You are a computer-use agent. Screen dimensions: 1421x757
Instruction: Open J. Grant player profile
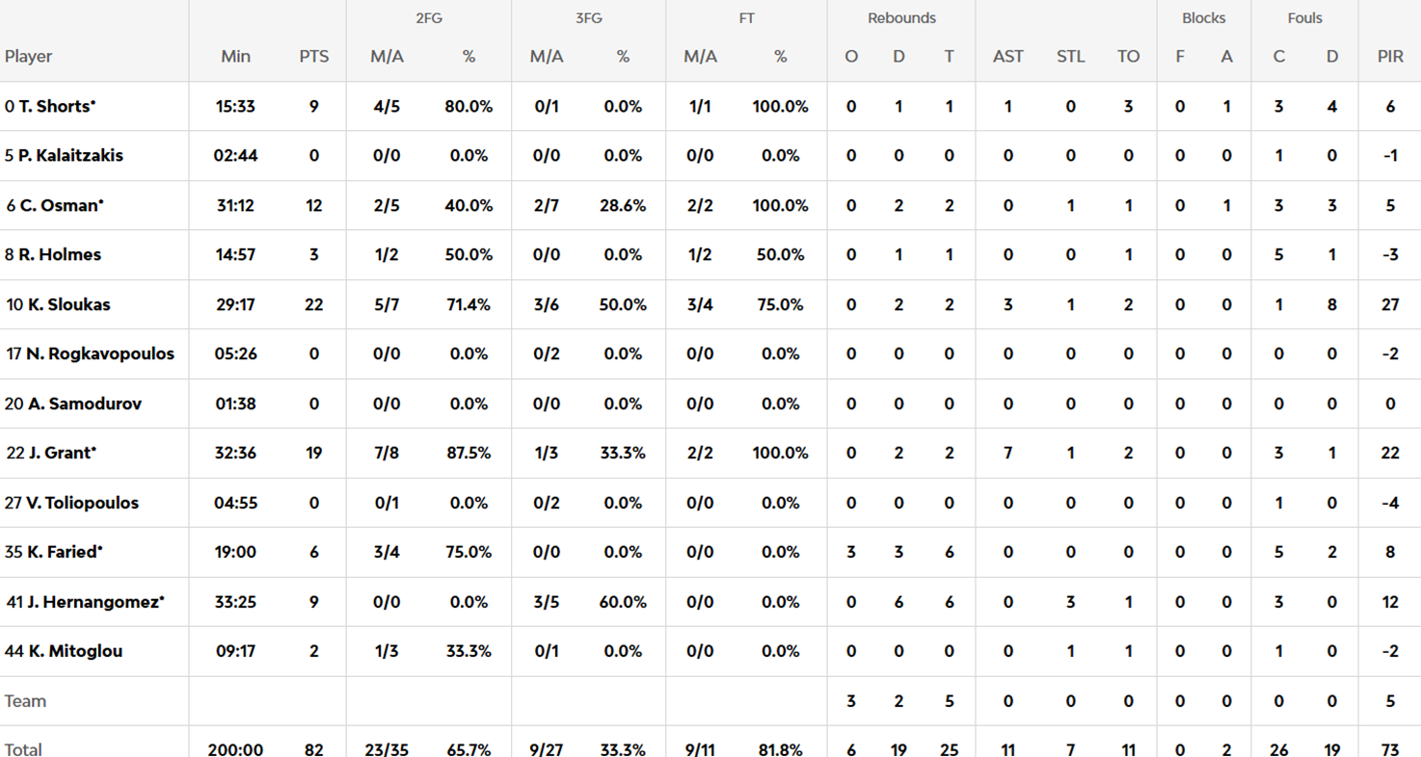coord(58,454)
